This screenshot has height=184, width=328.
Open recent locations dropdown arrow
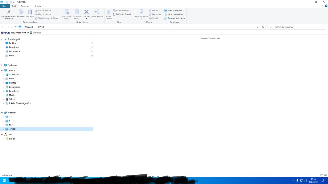coord(12,27)
